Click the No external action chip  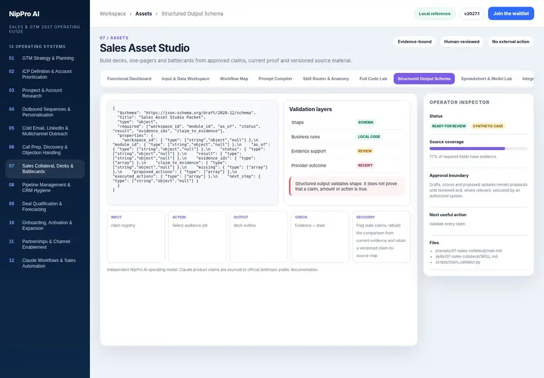510,42
